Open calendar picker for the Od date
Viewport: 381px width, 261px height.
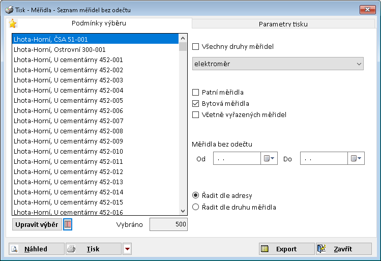coord(269,159)
